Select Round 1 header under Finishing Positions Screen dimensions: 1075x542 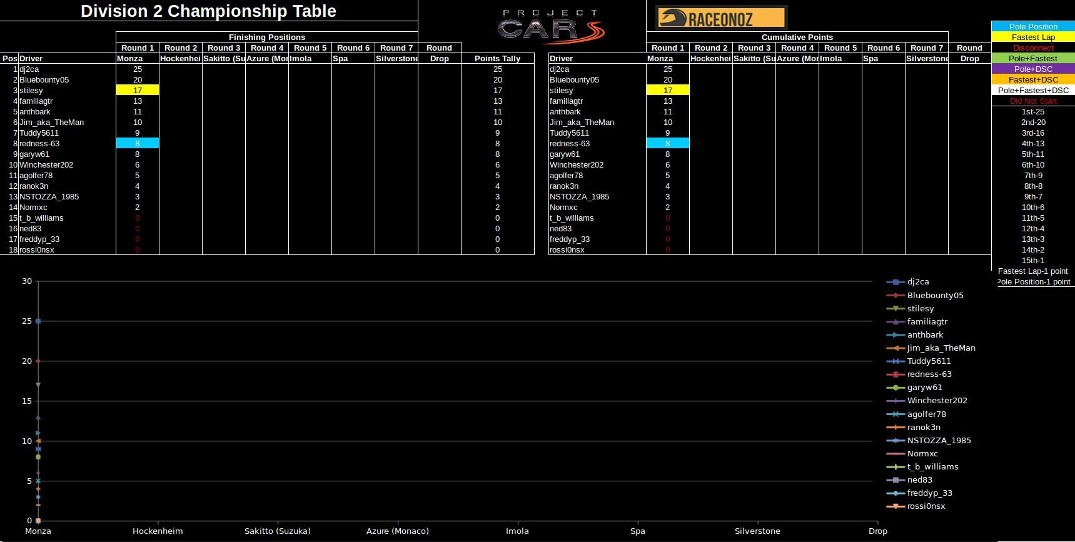tap(138, 48)
